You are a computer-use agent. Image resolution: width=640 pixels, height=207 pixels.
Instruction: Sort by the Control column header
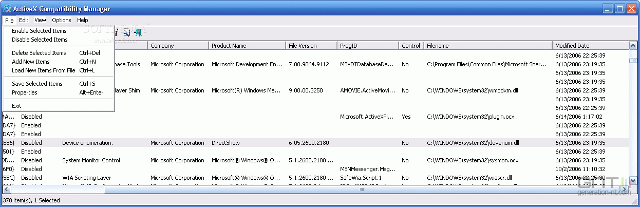pos(412,46)
